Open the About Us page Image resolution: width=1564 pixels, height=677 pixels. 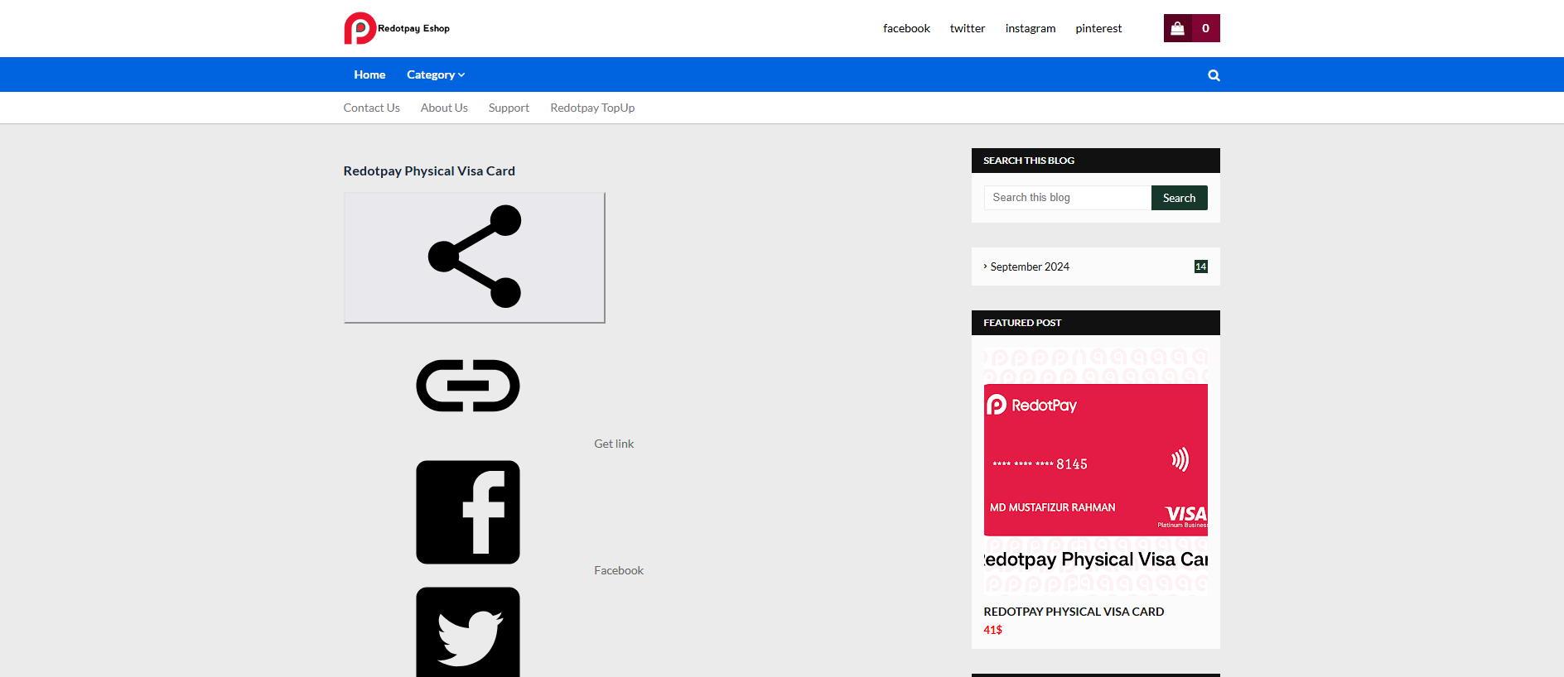[x=444, y=108]
